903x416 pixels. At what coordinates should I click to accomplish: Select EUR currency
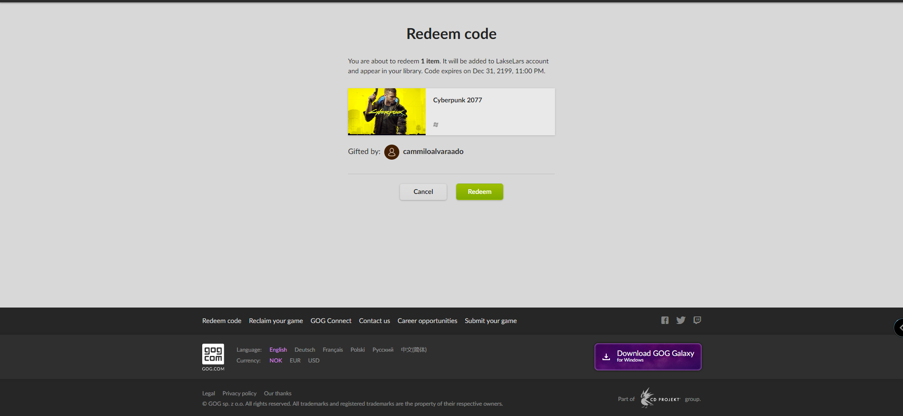click(x=295, y=361)
